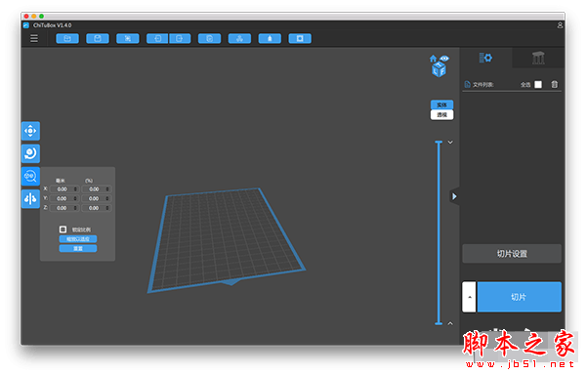Click the layer slider top handle
Image resolution: width=586 pixels, height=375 pixels.
tap(439, 143)
